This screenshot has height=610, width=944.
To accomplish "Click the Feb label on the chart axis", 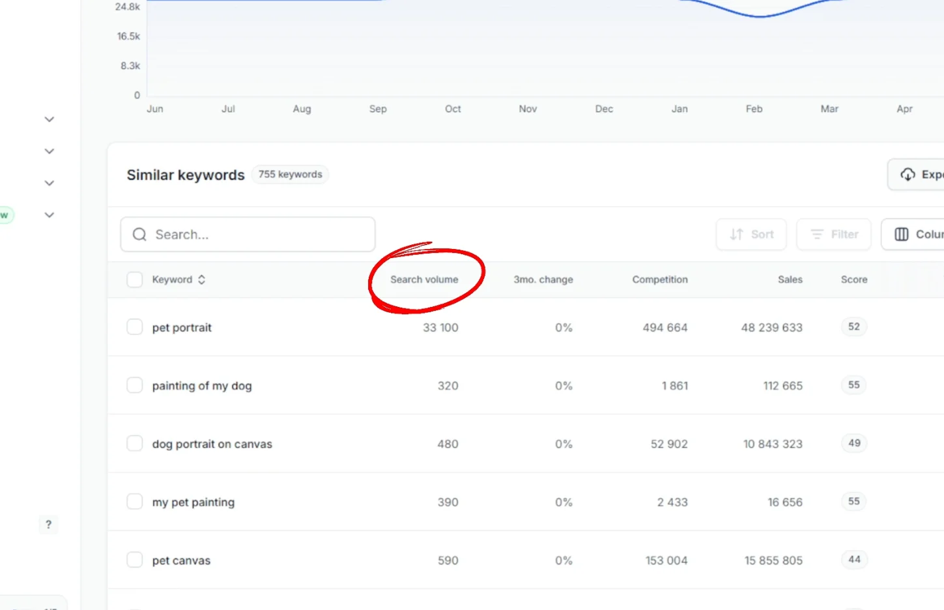I will tap(754, 109).
